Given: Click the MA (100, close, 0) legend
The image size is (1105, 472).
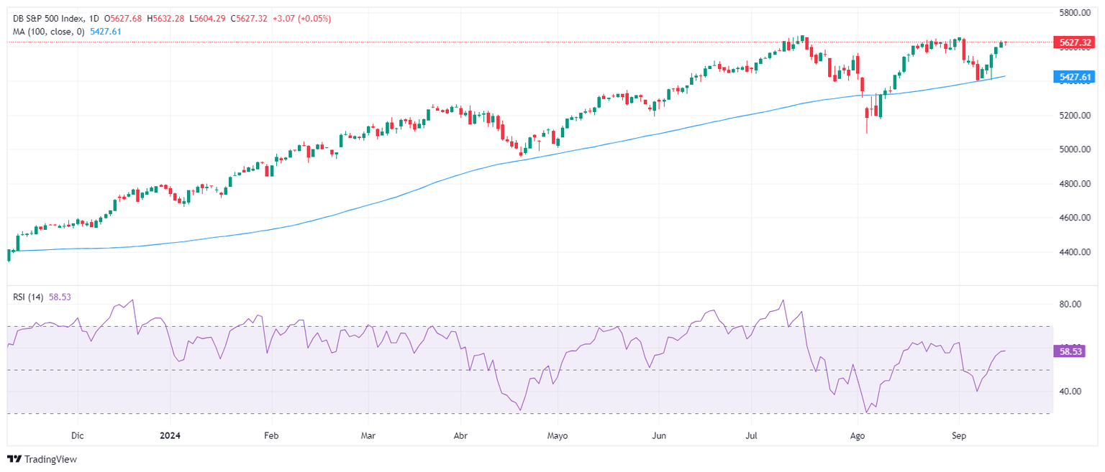Looking at the screenshot, I should tap(47, 32).
